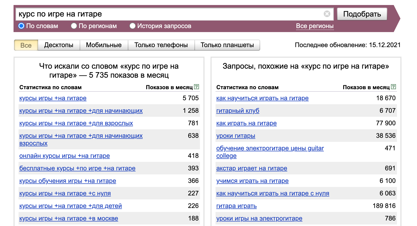Image resolution: width=417 pixels, height=226 pixels.
Task: Open link курсы игры +на гитаре +с нуля
Action: pos(65,193)
